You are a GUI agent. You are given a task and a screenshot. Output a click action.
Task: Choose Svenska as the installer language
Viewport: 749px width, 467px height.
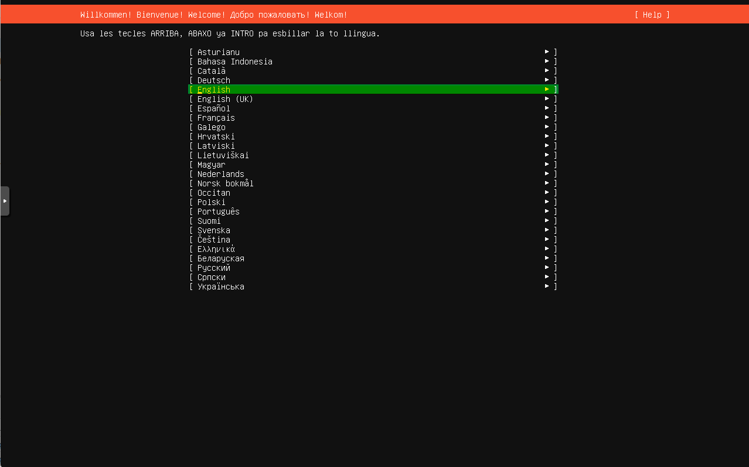pyautogui.click(x=214, y=230)
